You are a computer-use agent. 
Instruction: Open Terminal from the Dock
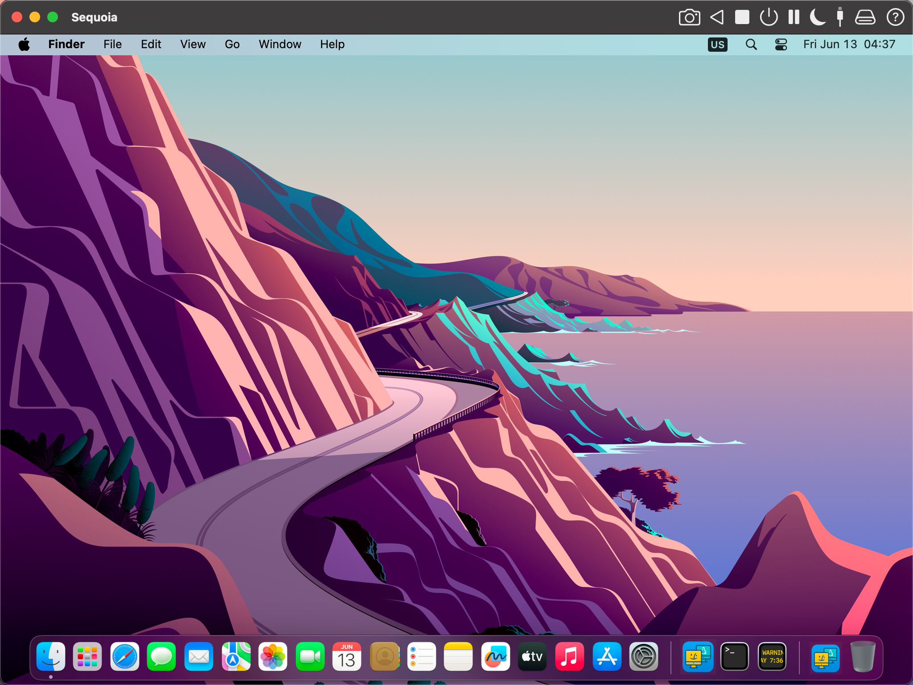tap(735, 656)
